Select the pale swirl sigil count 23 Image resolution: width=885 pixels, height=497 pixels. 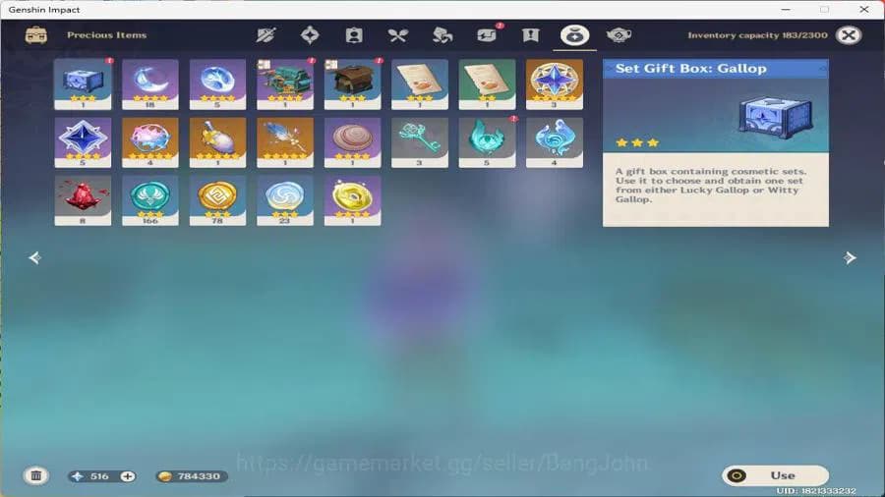285,200
